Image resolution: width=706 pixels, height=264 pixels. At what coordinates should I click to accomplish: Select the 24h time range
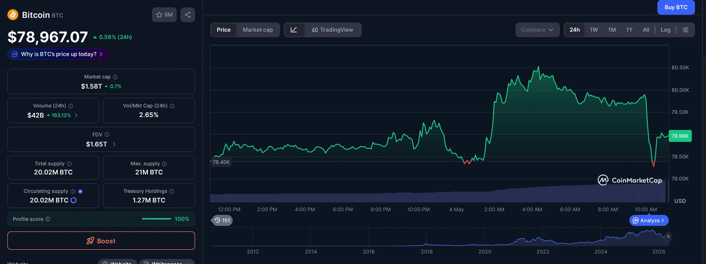pyautogui.click(x=575, y=30)
